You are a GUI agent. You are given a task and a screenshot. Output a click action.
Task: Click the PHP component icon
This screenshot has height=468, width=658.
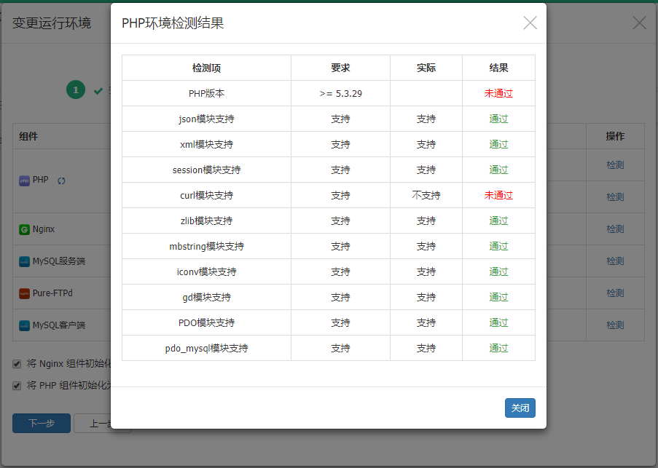tap(24, 180)
